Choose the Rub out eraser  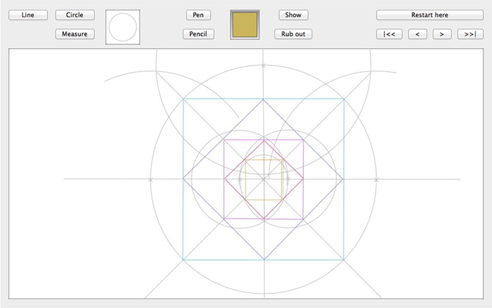[293, 34]
